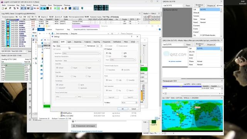The height and width of the screenshot is (139, 247).
Task: Click Открыть url in the QRZ.COM window
Action: (211, 45)
